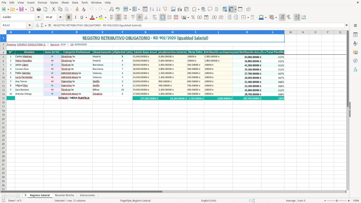Format cells as percent
The image size is (361, 203).
193,17
